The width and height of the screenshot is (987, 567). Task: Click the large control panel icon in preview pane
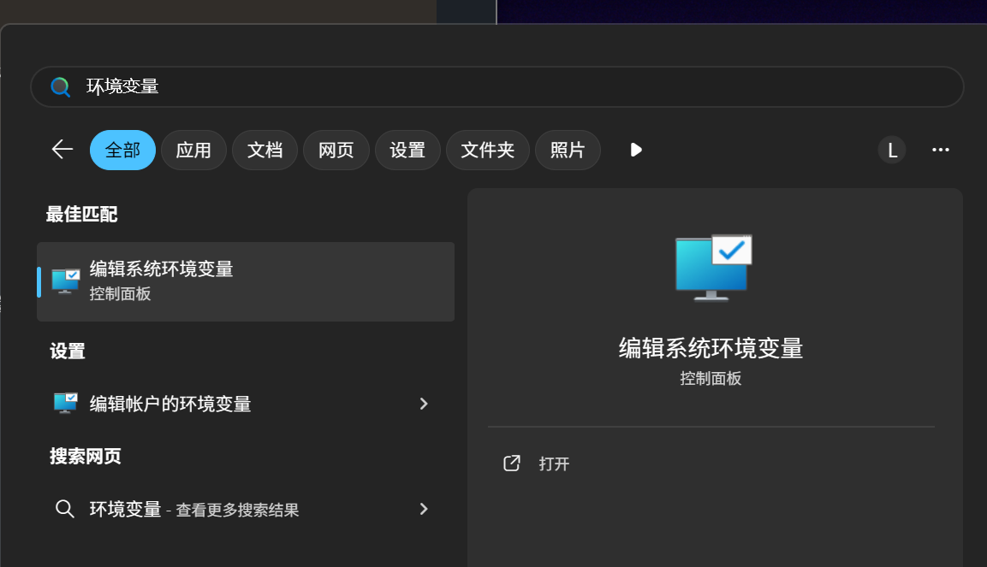pyautogui.click(x=713, y=268)
